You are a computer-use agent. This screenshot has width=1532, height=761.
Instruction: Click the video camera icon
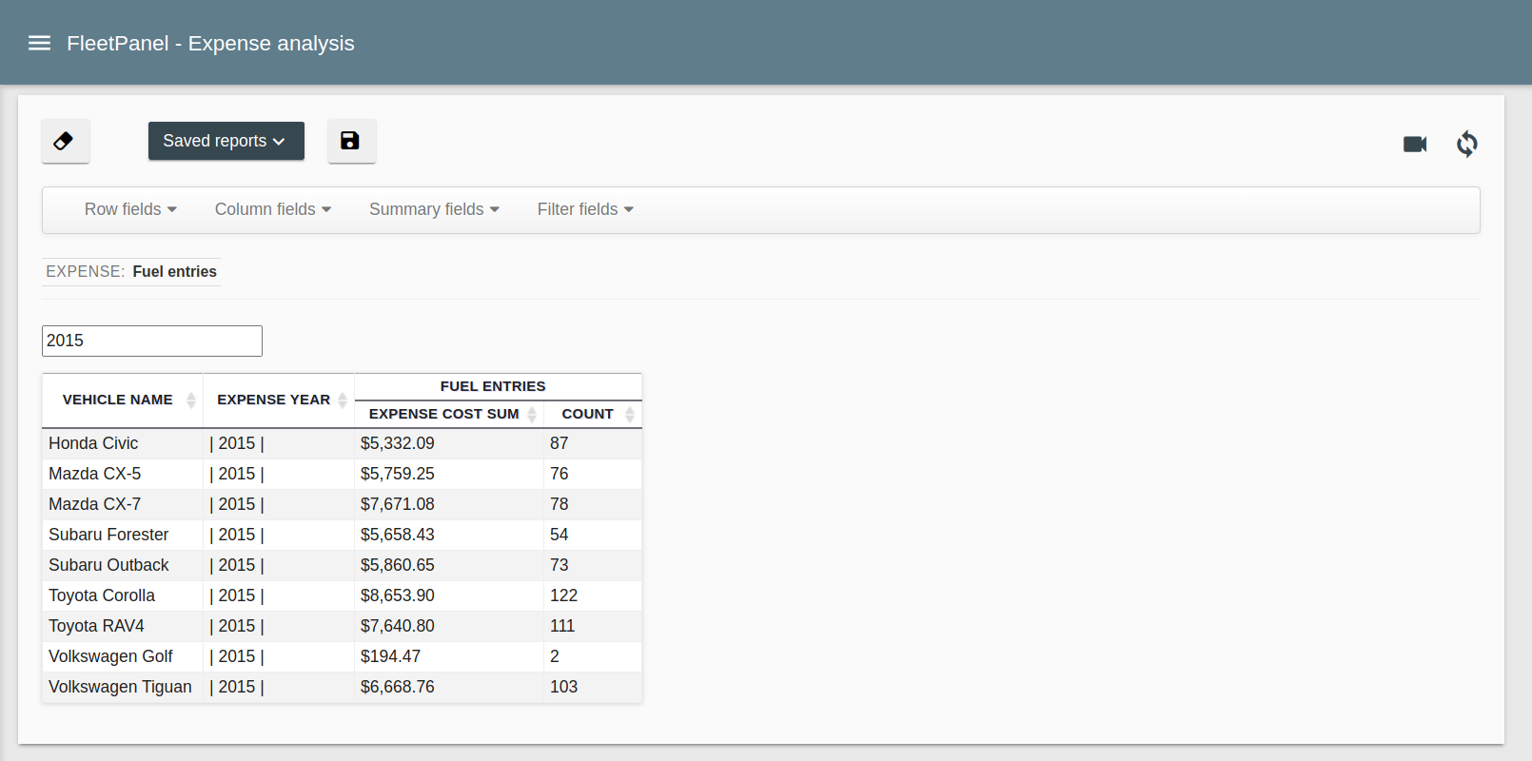[x=1415, y=144]
